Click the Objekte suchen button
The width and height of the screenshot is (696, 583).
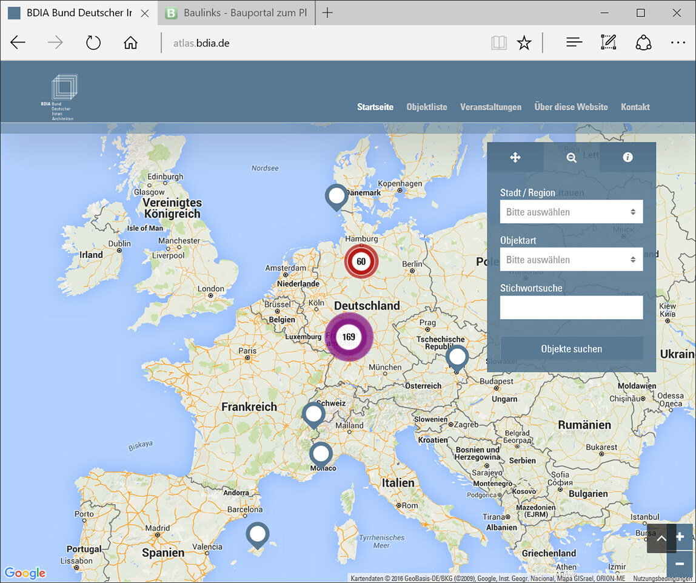(x=571, y=349)
